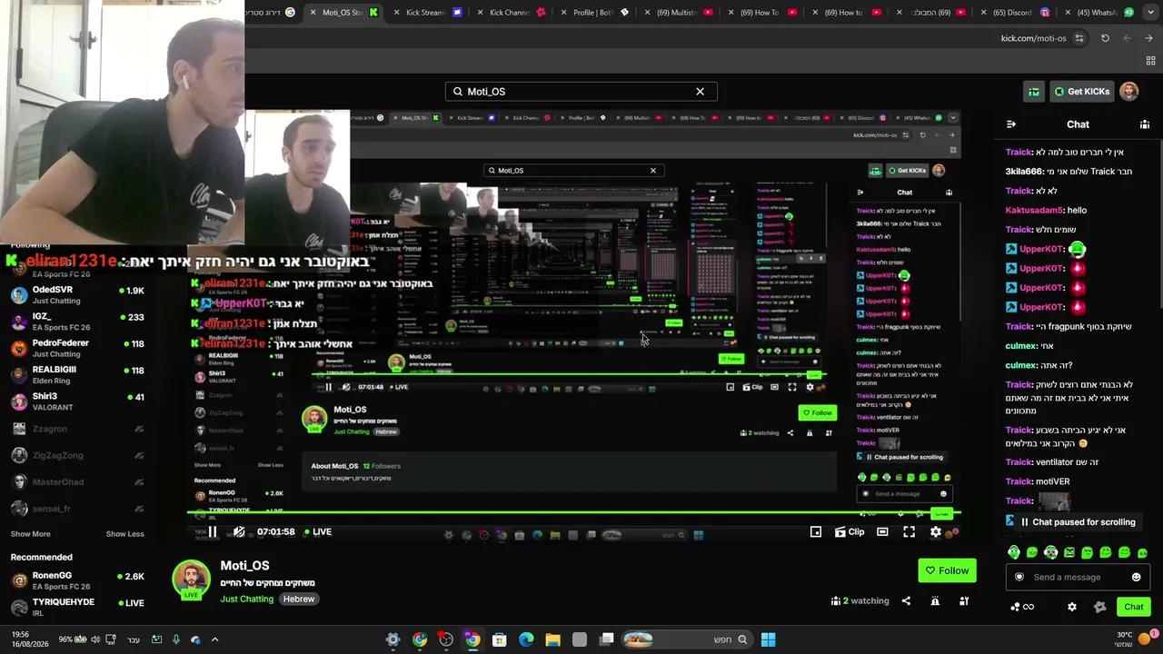
Task: Launch Microsoft Edge from the taskbar
Action: 526,639
